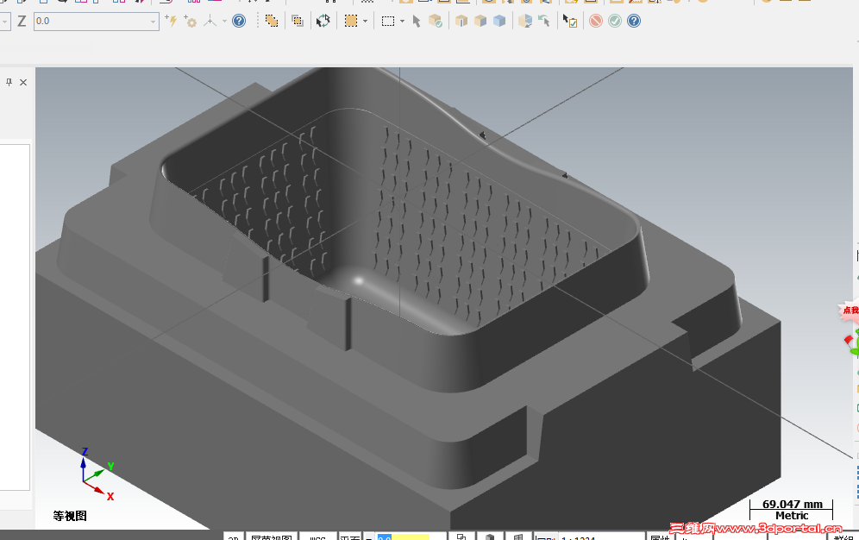Click the orange cube face selection icon

coord(461,21)
